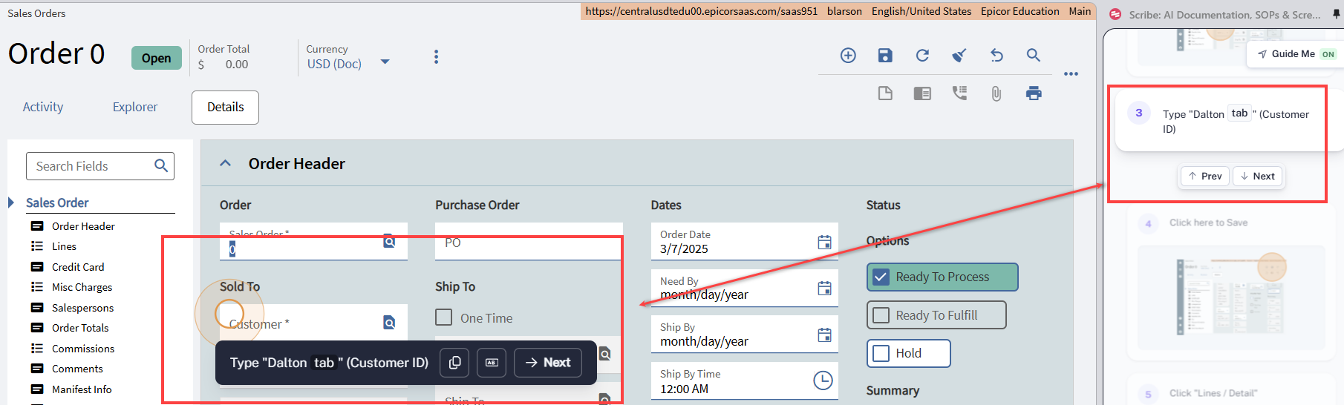Screen dimensions: 1344x405
Task: Check the One Time ship-to checkbox
Action: pyautogui.click(x=444, y=317)
